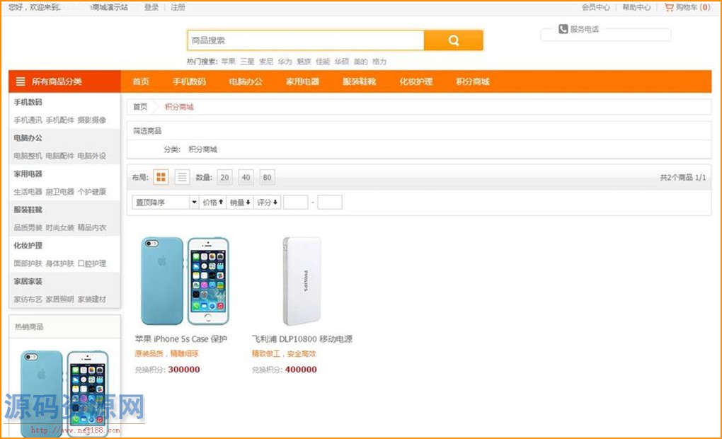This screenshot has height=439, width=722.
Task: Open the 化妆护理 nav tab
Action: coord(416,81)
